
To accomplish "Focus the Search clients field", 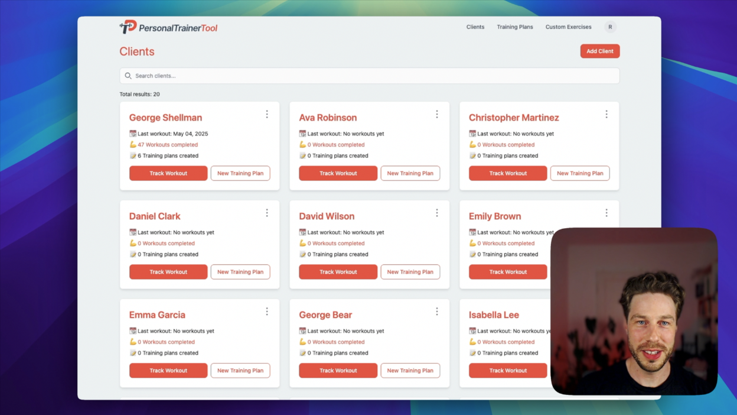I will tap(370, 76).
